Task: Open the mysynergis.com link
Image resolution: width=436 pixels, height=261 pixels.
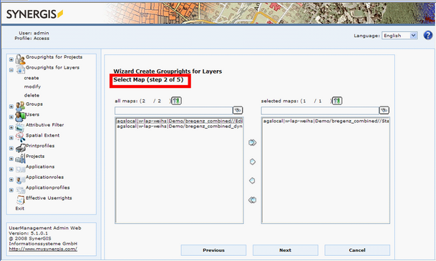Action: (43, 249)
